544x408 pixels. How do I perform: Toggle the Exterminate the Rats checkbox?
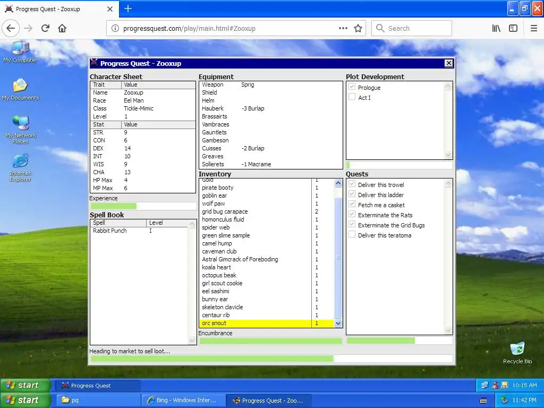click(x=352, y=214)
